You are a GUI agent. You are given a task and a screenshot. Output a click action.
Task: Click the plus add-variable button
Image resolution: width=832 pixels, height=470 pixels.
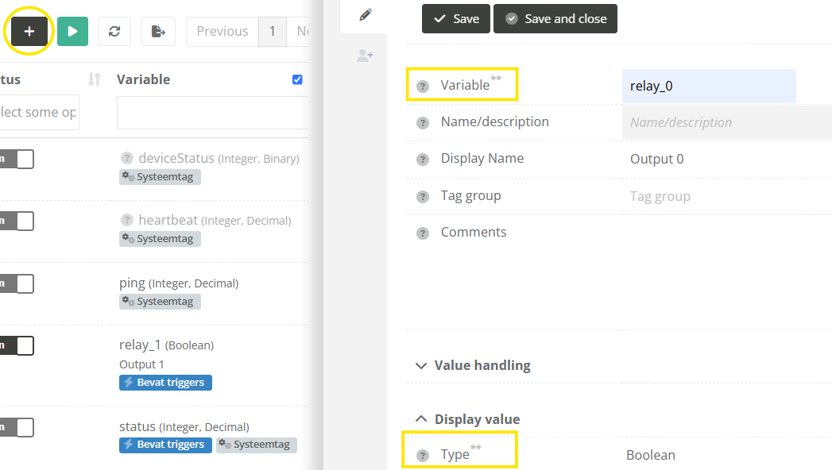tap(29, 32)
